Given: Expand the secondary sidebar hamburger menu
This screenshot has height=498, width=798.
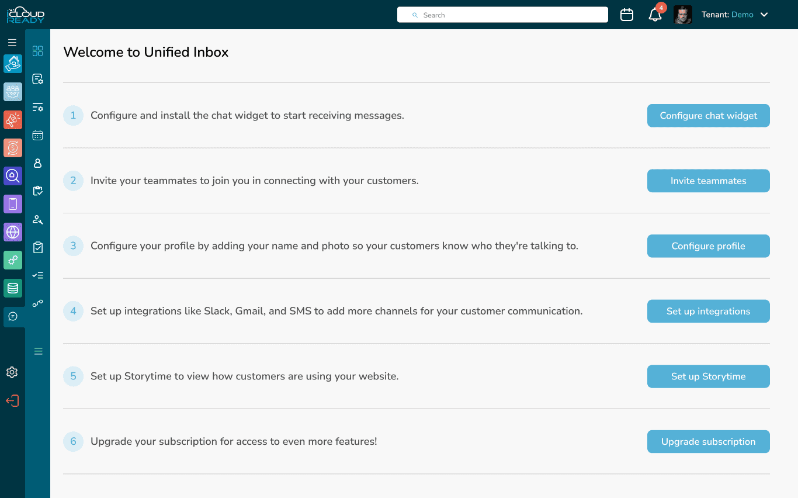Looking at the screenshot, I should (x=38, y=351).
